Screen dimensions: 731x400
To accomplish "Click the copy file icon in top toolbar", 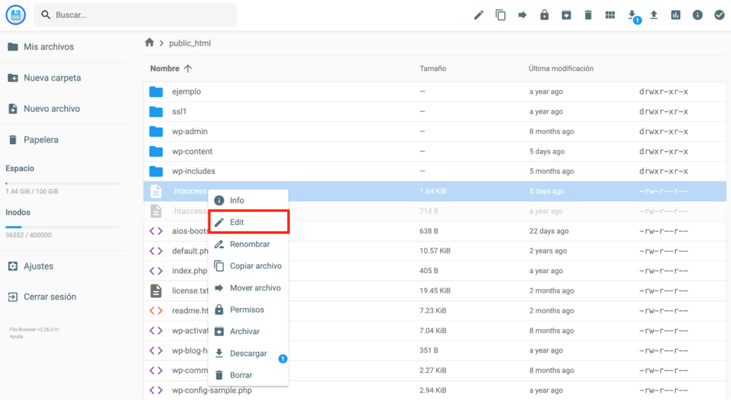I will [500, 15].
